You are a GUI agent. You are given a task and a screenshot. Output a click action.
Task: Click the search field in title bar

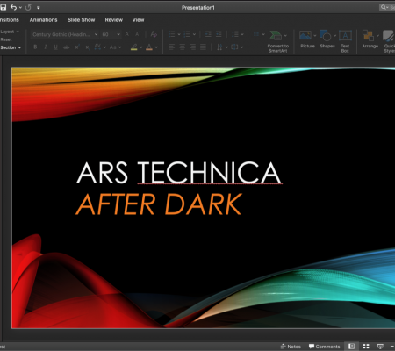click(387, 7)
